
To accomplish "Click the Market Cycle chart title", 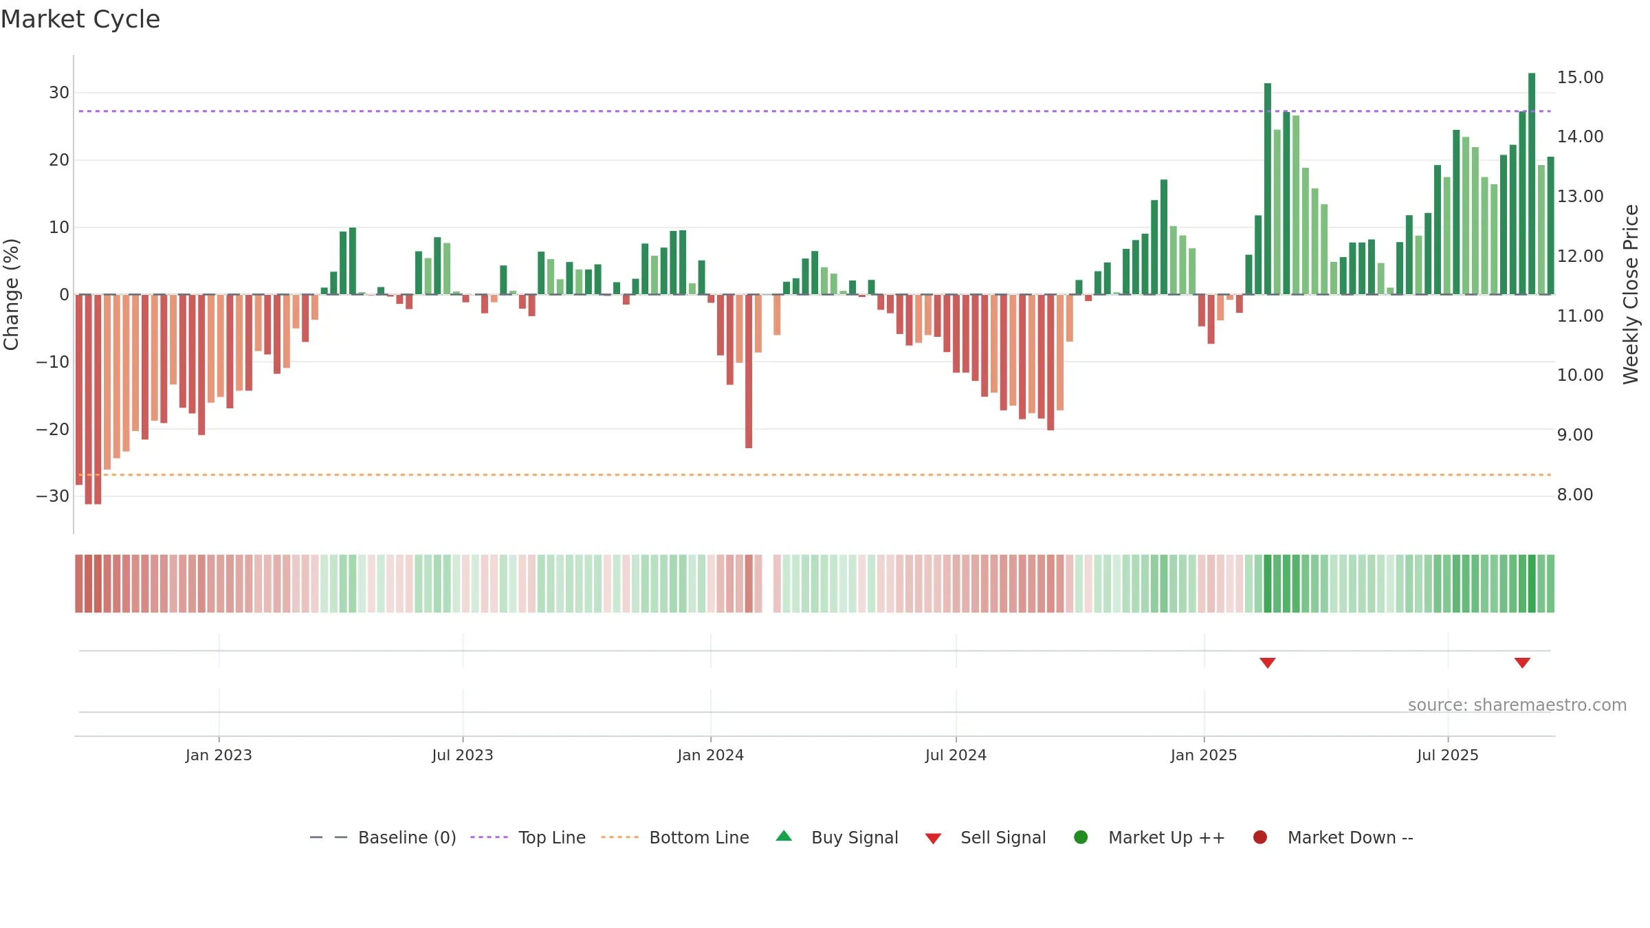I will click(80, 19).
